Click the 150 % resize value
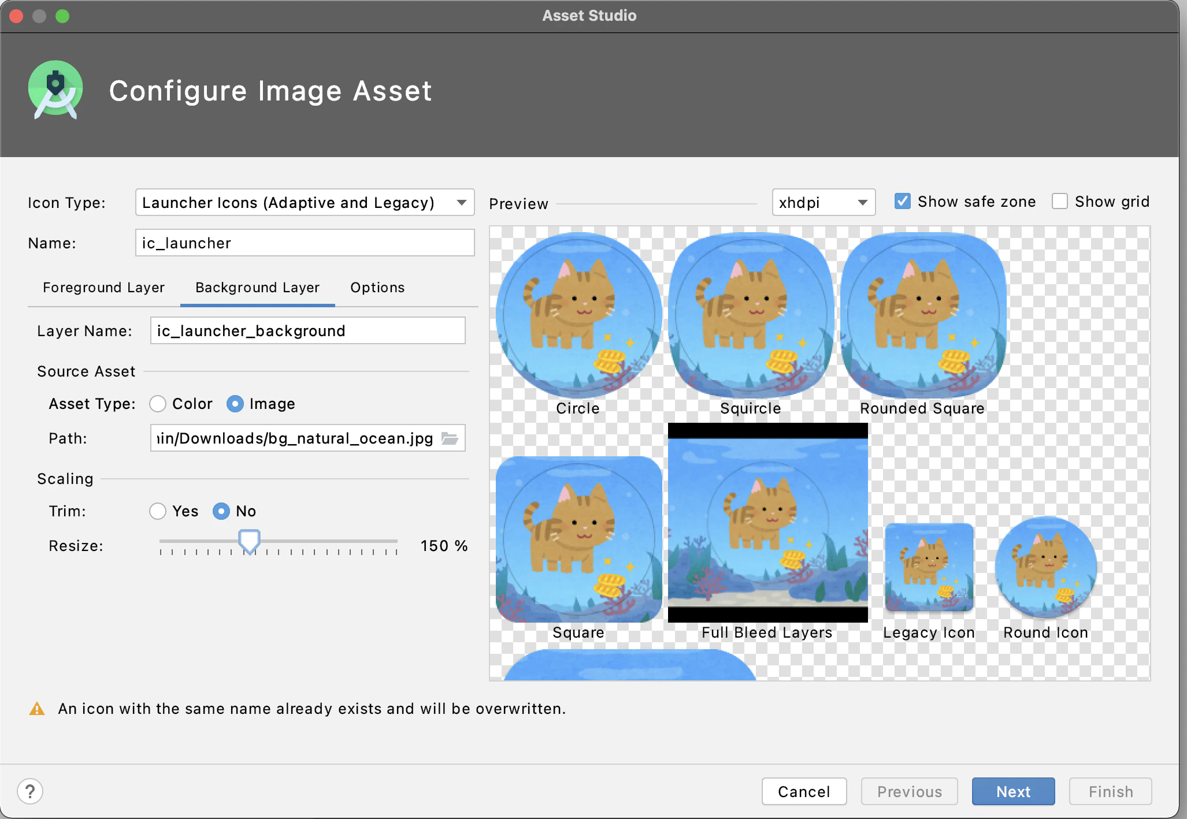The image size is (1187, 819). click(444, 546)
